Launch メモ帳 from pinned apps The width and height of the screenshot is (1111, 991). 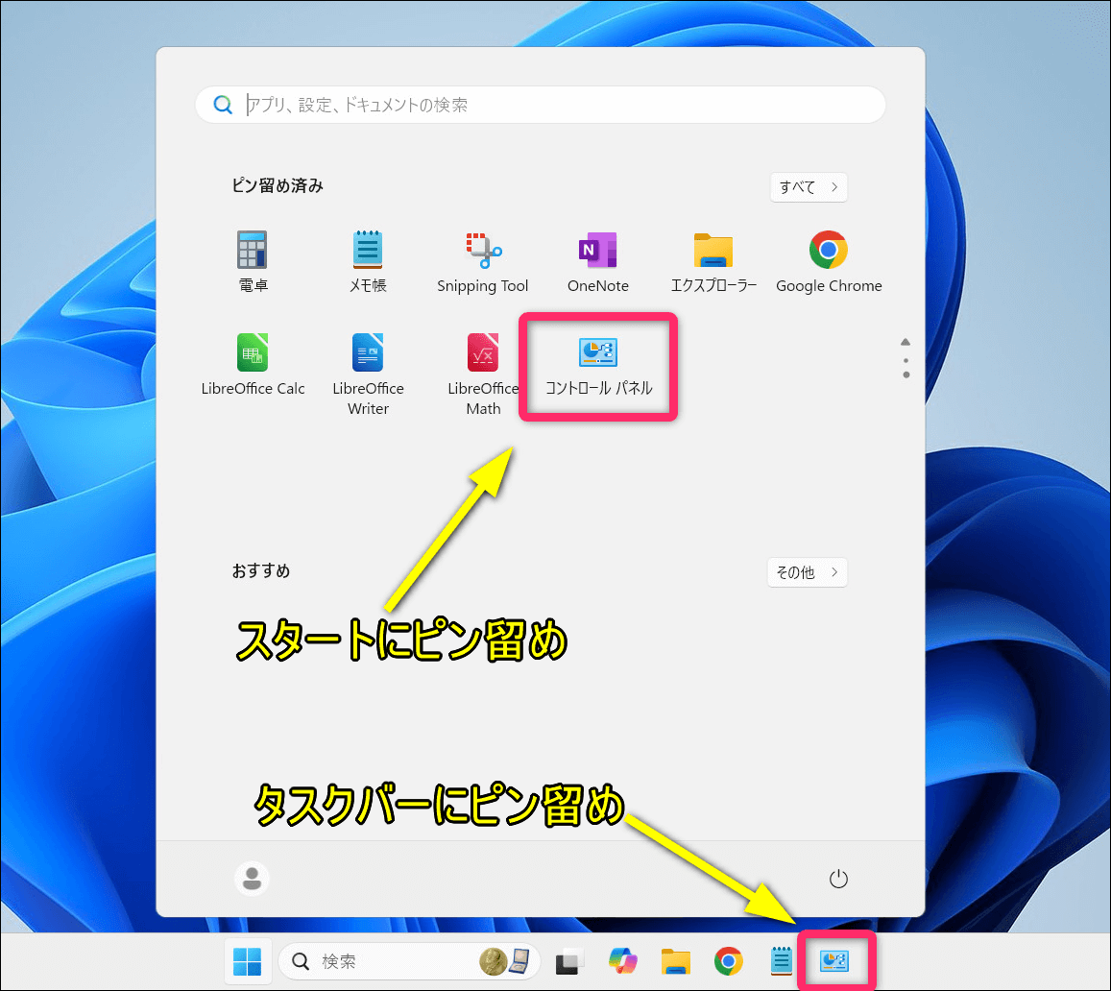point(368,260)
